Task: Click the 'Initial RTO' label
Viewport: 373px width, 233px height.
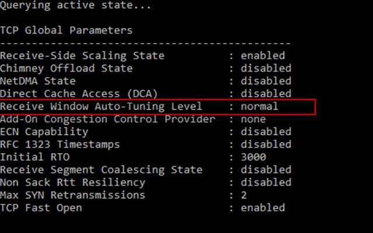Action: 35,157
